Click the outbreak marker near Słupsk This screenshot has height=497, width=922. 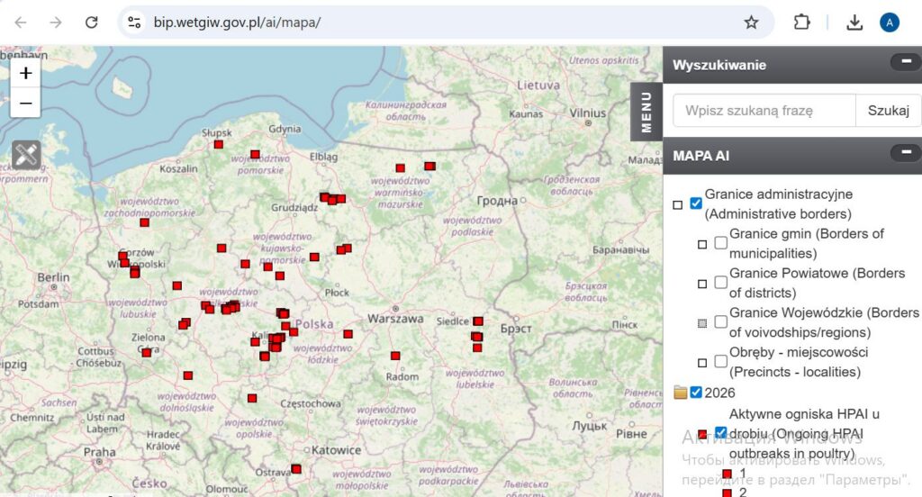coord(218,144)
